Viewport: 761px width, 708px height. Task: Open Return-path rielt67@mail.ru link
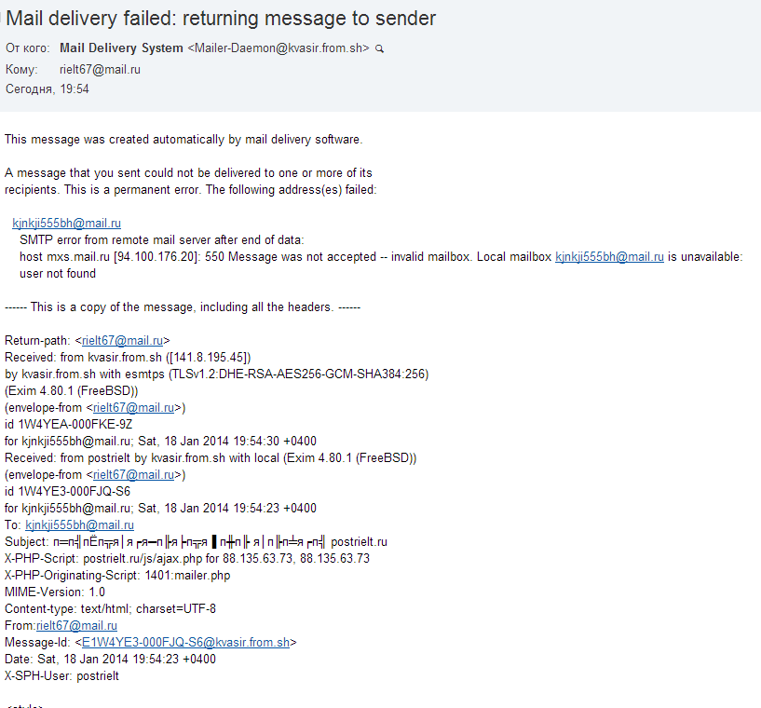122,341
